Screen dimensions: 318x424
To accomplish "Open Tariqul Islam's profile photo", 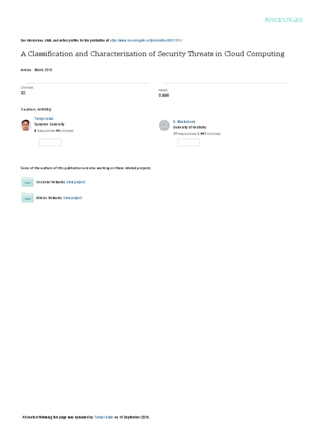I will [26, 125].
